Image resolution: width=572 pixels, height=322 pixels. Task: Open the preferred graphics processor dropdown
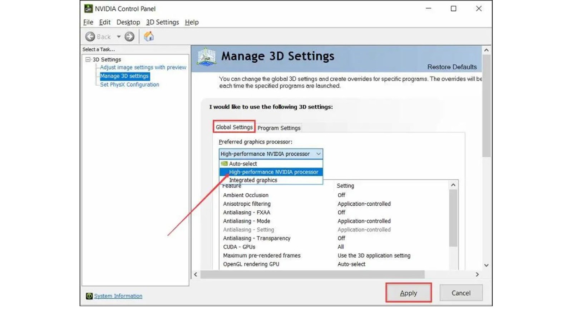pos(271,154)
